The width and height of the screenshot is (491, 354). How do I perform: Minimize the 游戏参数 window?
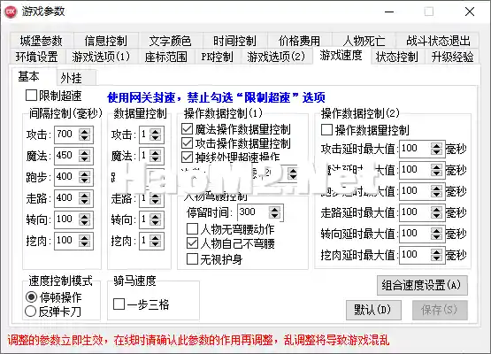(x=389, y=12)
